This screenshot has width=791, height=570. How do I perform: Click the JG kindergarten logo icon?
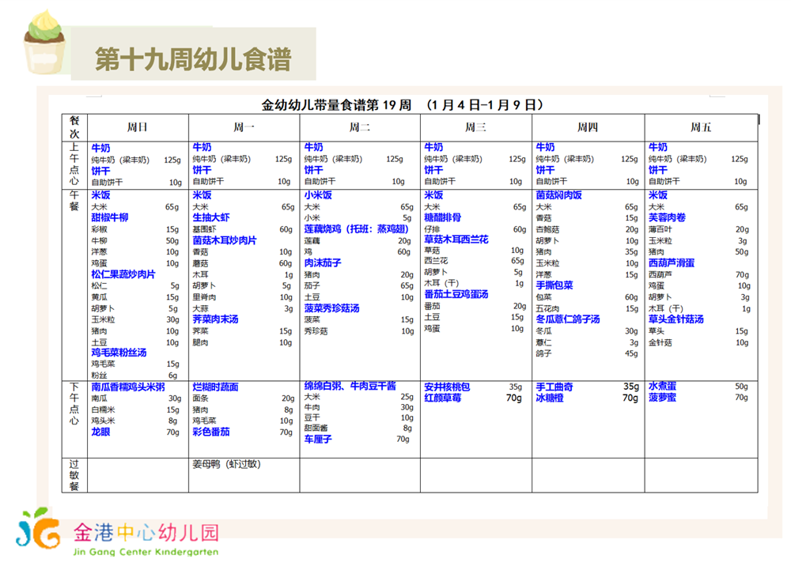click(39, 532)
